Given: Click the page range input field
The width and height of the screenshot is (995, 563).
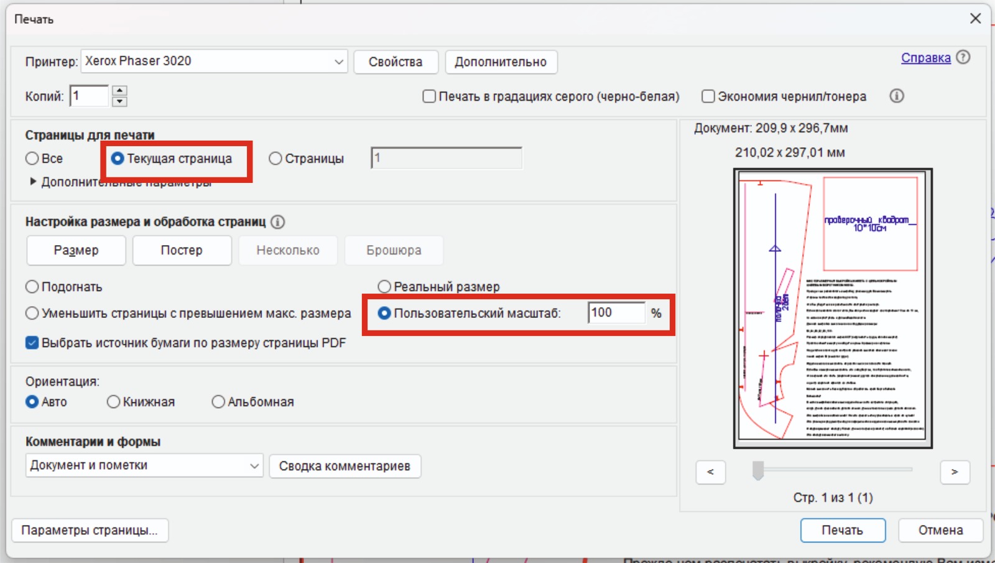Looking at the screenshot, I should coord(447,158).
